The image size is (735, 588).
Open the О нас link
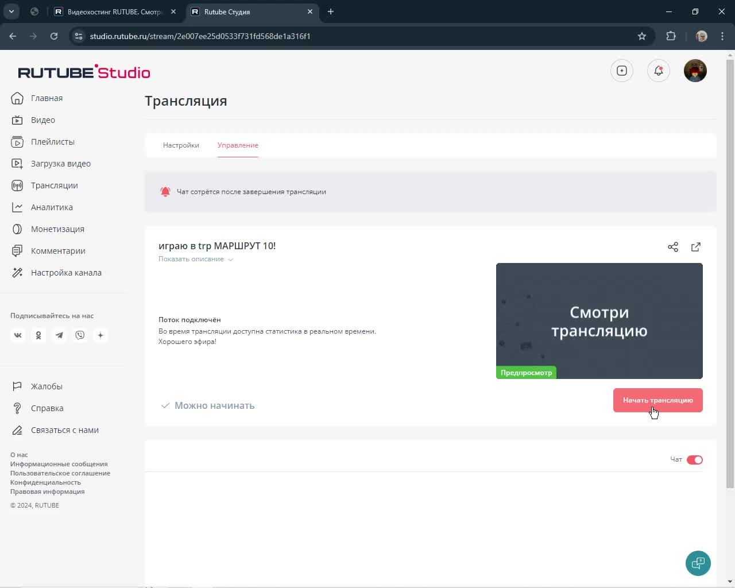[19, 455]
